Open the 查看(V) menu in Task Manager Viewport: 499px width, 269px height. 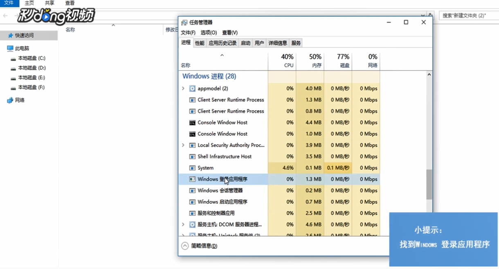229,32
